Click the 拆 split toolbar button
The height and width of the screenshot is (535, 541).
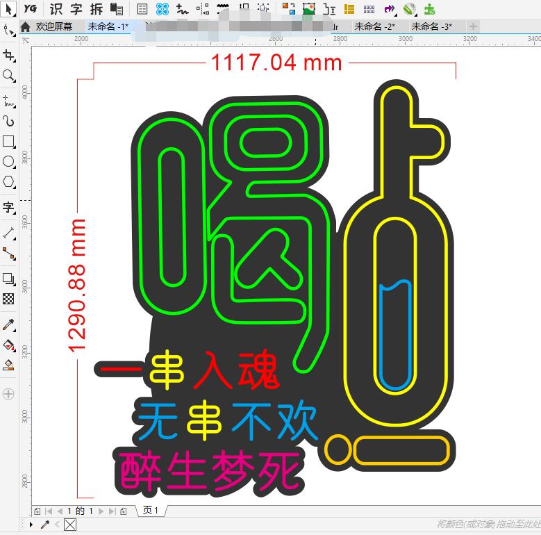[97, 9]
